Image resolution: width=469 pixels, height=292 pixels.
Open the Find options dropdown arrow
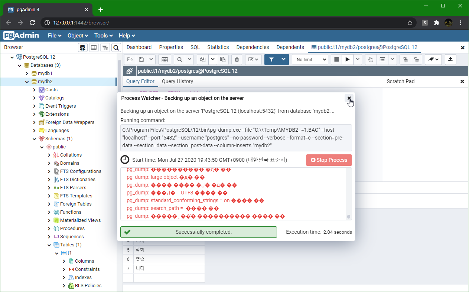[x=189, y=59]
